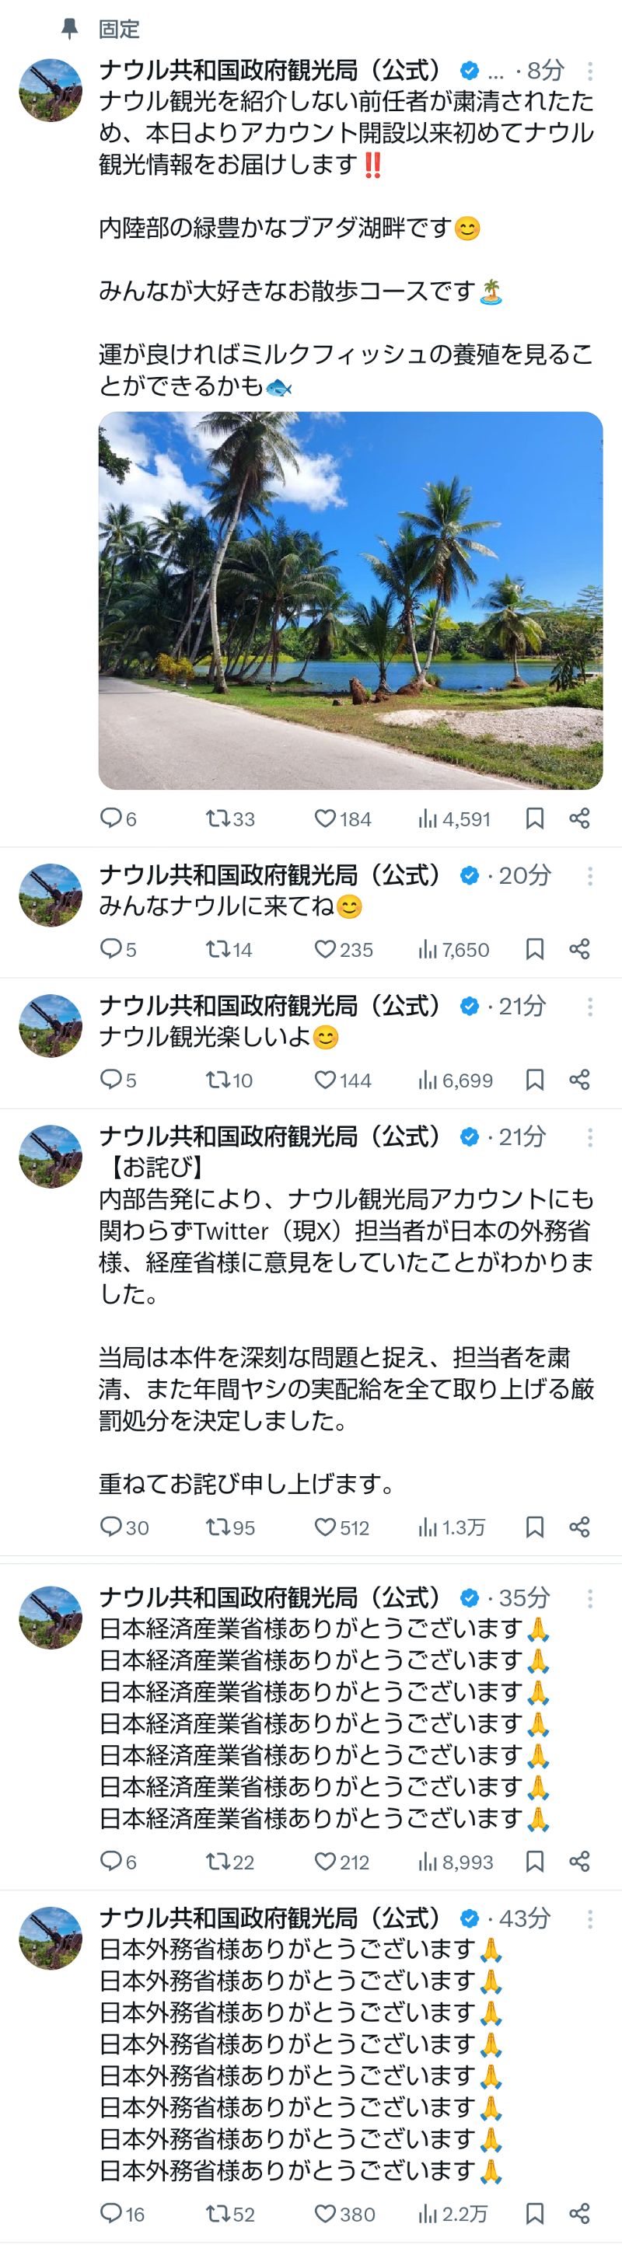This screenshot has height=2248, width=622.
Task: View analytics of the 7,650-view post
Action: tap(453, 948)
